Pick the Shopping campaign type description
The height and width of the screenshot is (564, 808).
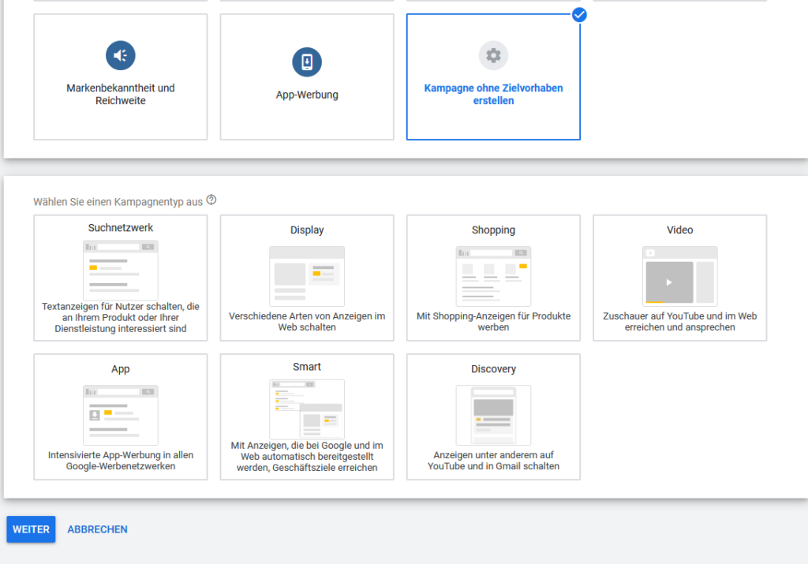pyautogui.click(x=493, y=322)
